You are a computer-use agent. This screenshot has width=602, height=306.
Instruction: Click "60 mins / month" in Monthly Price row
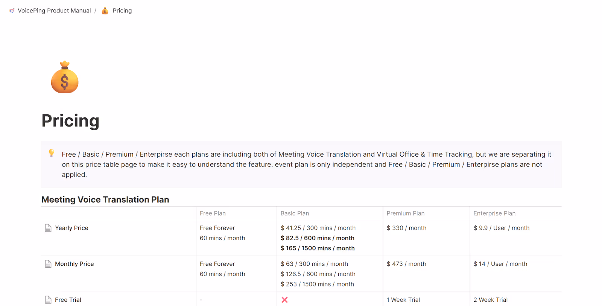222,274
